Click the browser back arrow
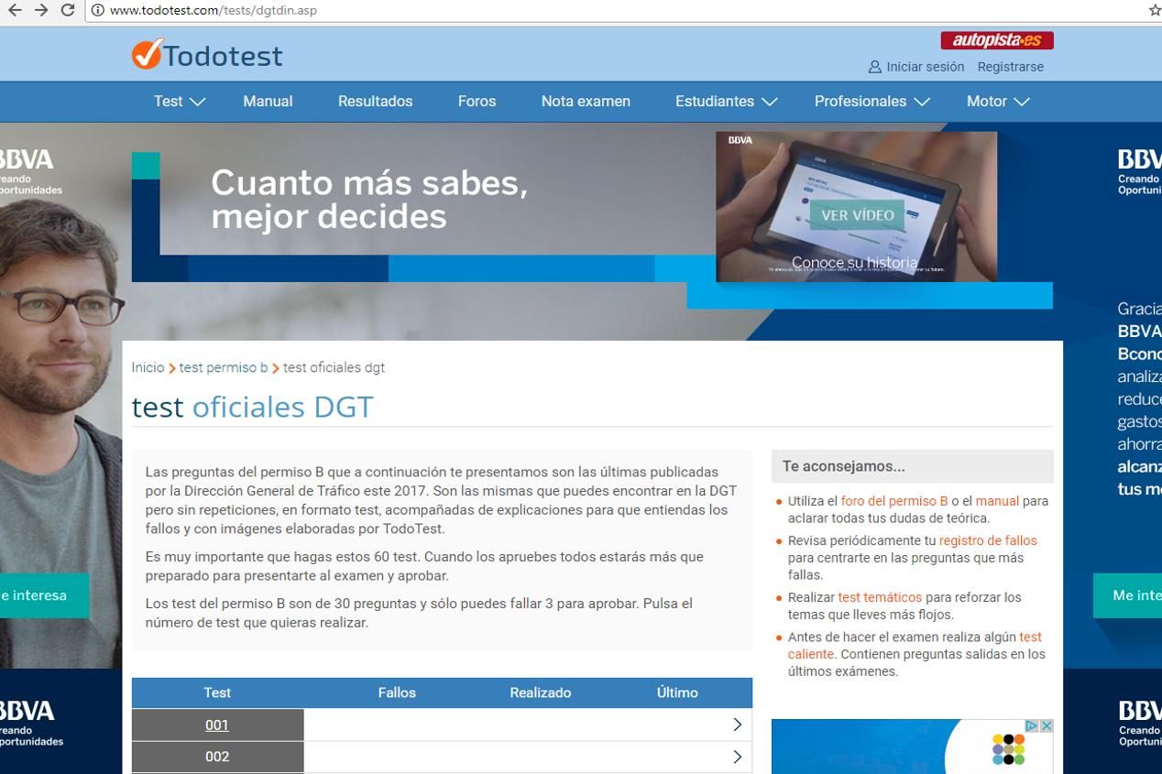Image resolution: width=1162 pixels, height=774 pixels. [14, 10]
